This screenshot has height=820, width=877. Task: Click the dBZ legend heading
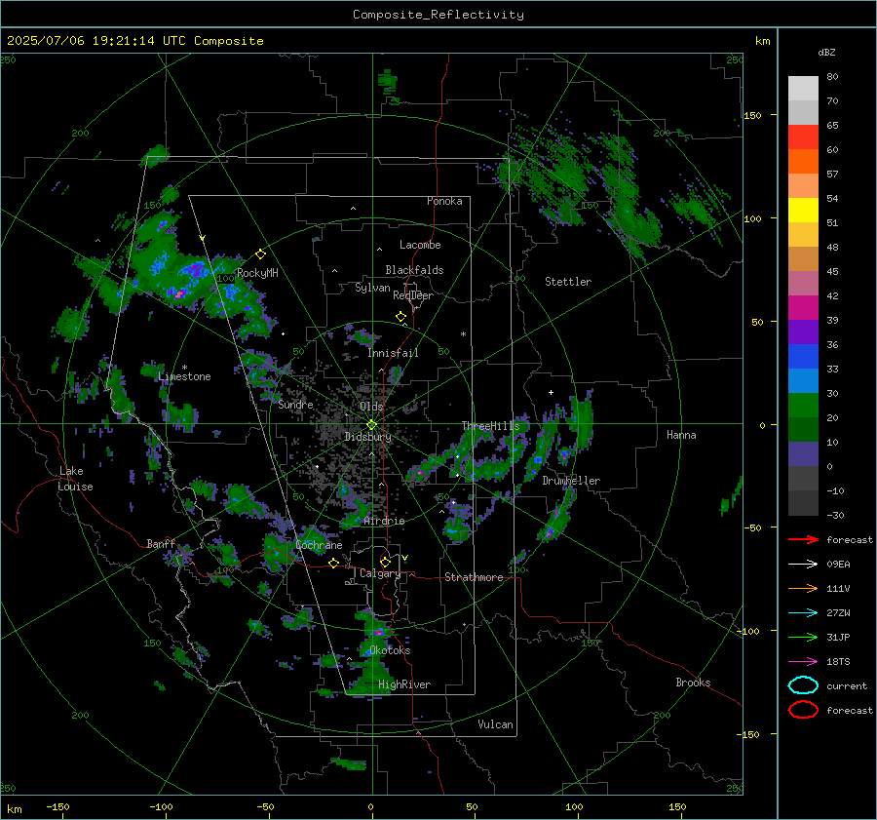click(826, 52)
